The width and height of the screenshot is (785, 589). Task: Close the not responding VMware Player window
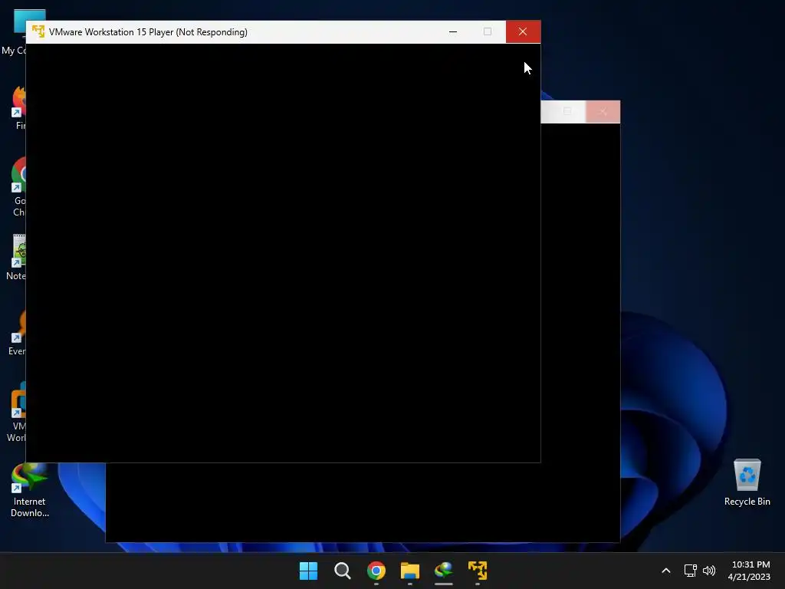tap(523, 31)
